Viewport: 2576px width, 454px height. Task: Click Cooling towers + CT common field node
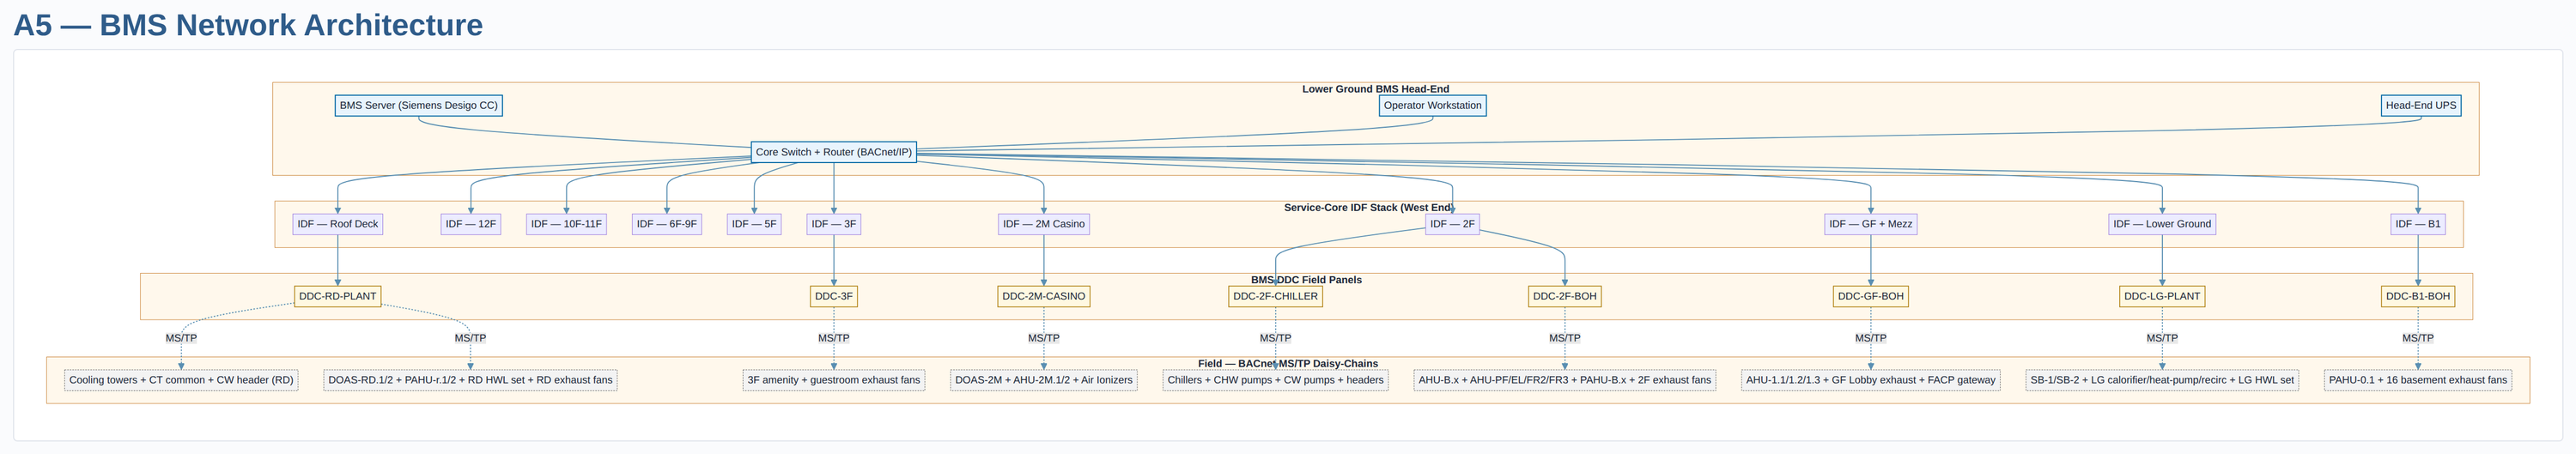pos(181,380)
